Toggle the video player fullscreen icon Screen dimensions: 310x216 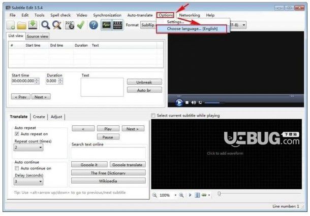pyautogui.click(x=200, y=102)
